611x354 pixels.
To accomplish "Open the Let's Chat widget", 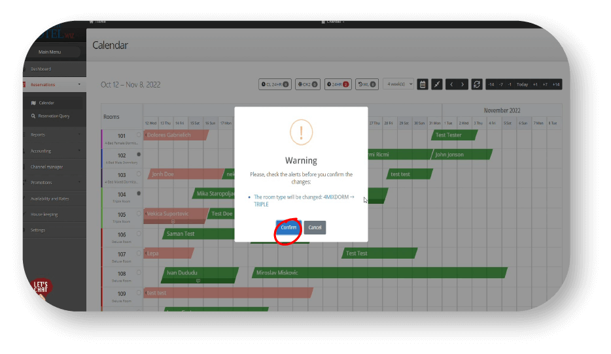I will [41, 287].
